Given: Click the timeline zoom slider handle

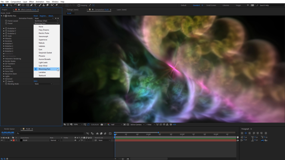Looking at the screenshot, I should (123, 159).
